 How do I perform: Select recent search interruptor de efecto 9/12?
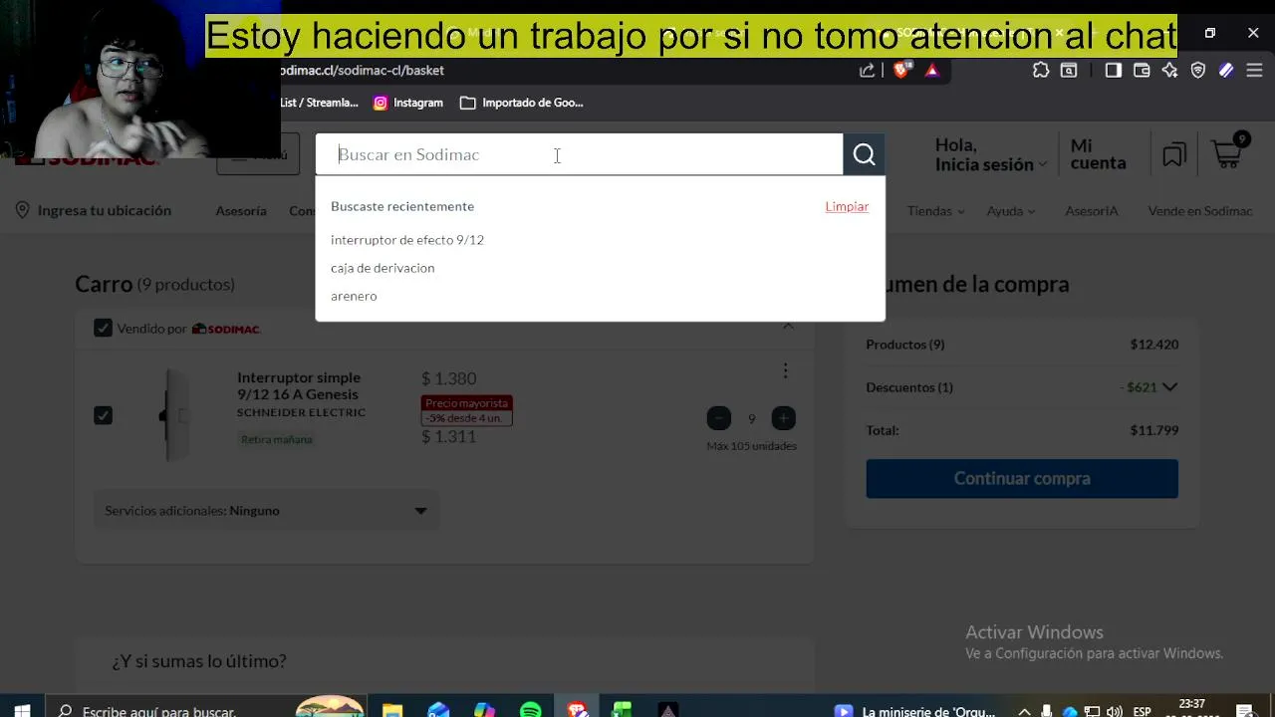[x=407, y=240]
